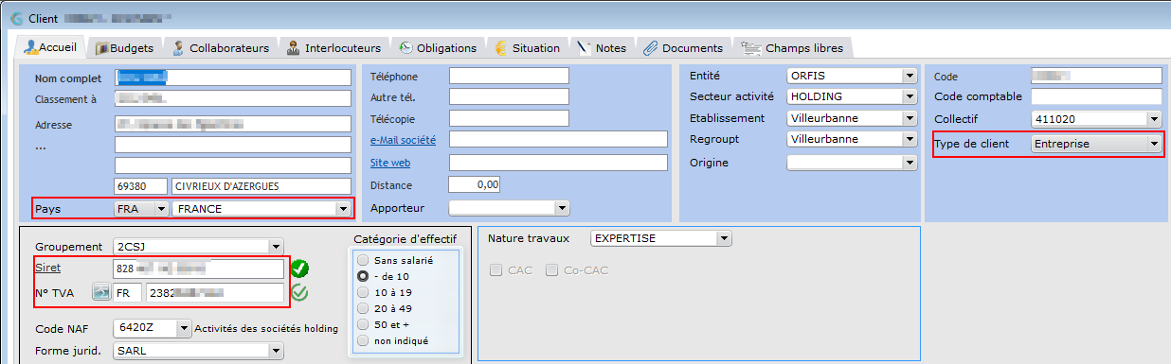Select the - de 10 radio button
Screen dimensions: 1171x364
click(363, 275)
